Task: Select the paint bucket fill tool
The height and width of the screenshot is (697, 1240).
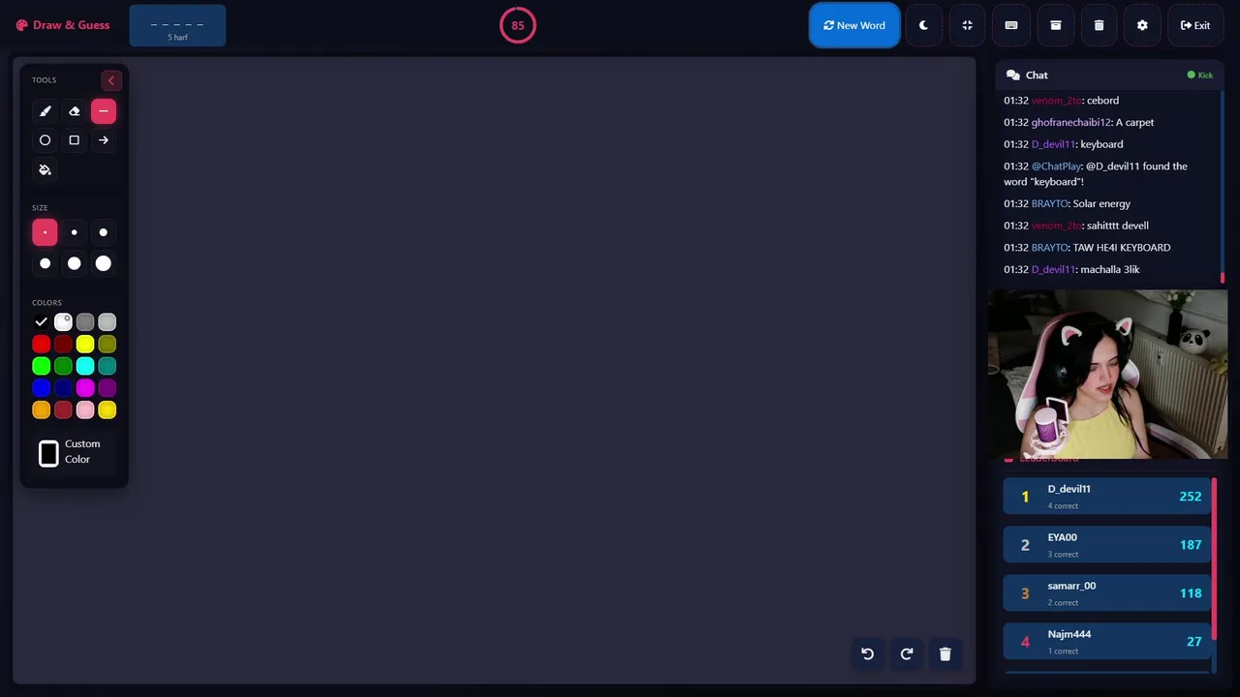Action: (x=45, y=170)
